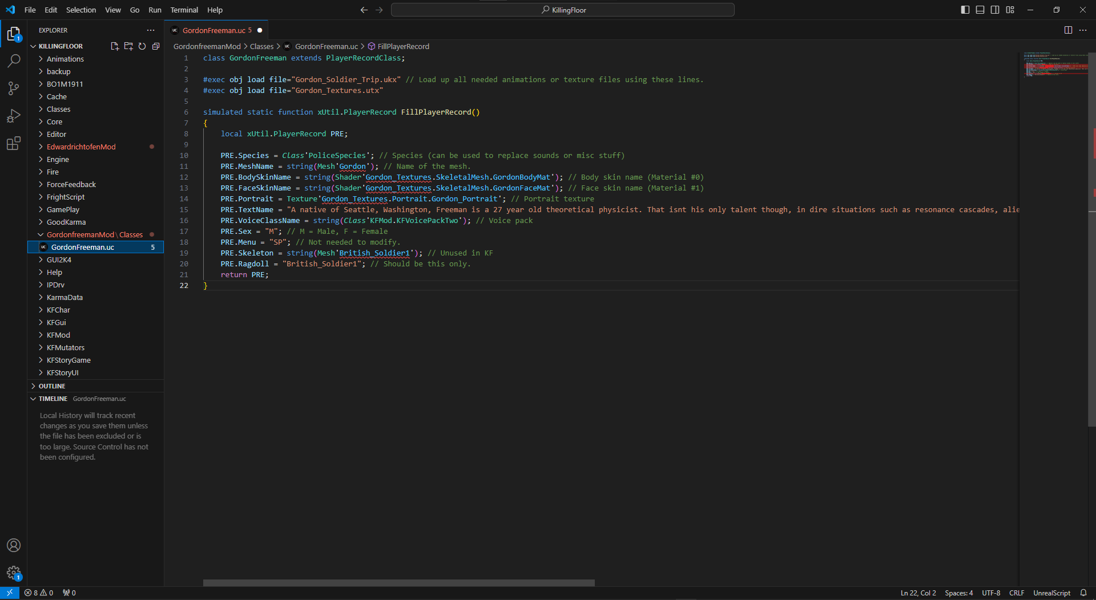Refresh the explorer file tree

pos(142,46)
